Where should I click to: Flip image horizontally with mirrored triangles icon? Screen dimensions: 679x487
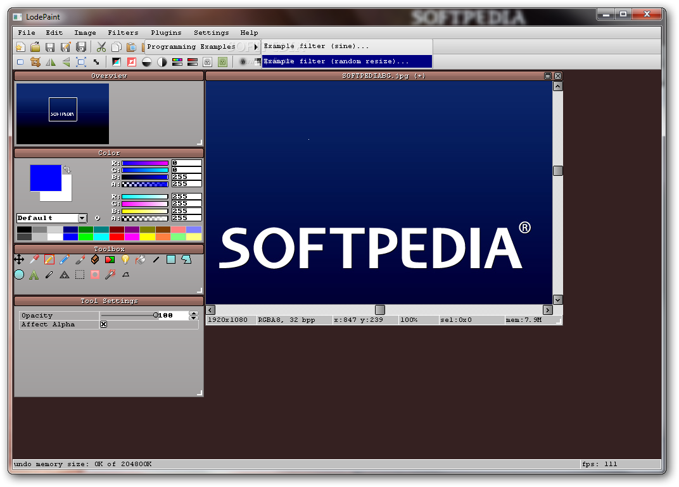[x=51, y=62]
